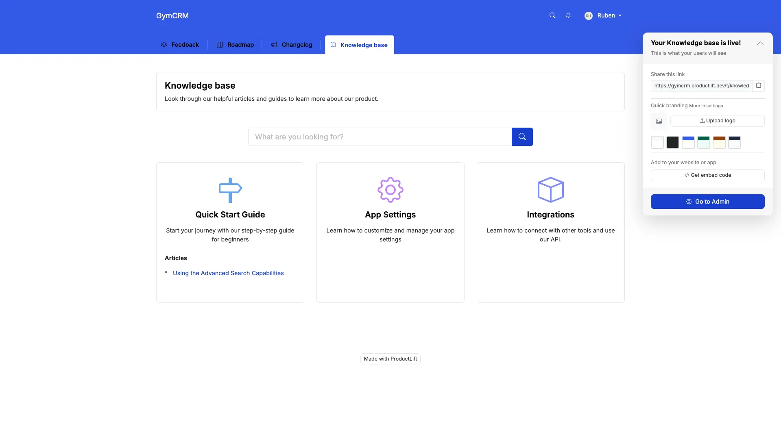Click the Changelog megaphone icon
This screenshot has width=781, height=439.
(x=274, y=45)
